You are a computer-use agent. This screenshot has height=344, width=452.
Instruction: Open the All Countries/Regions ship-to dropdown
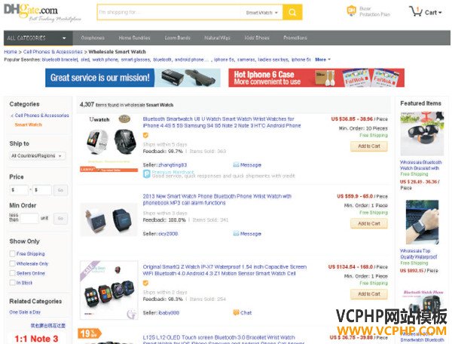(38, 156)
